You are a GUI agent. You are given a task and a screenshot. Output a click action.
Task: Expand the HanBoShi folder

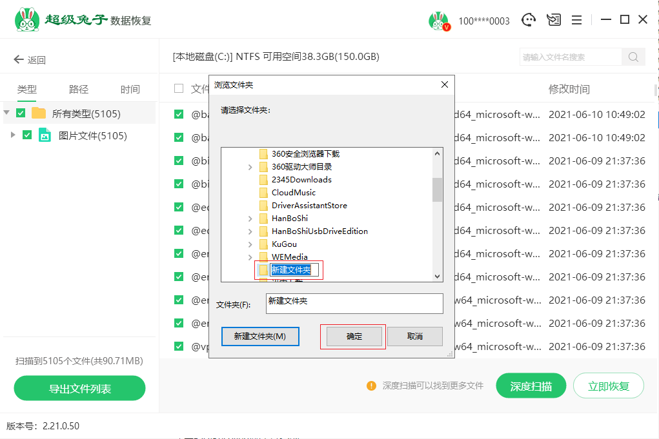point(250,219)
